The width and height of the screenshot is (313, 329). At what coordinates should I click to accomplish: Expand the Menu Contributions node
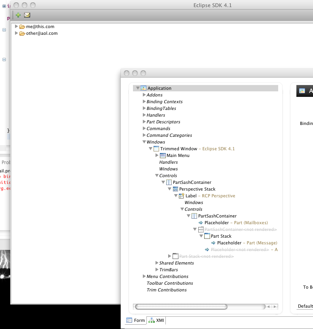click(x=144, y=276)
